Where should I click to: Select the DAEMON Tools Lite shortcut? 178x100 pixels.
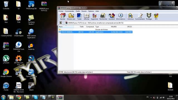click(x=19, y=47)
